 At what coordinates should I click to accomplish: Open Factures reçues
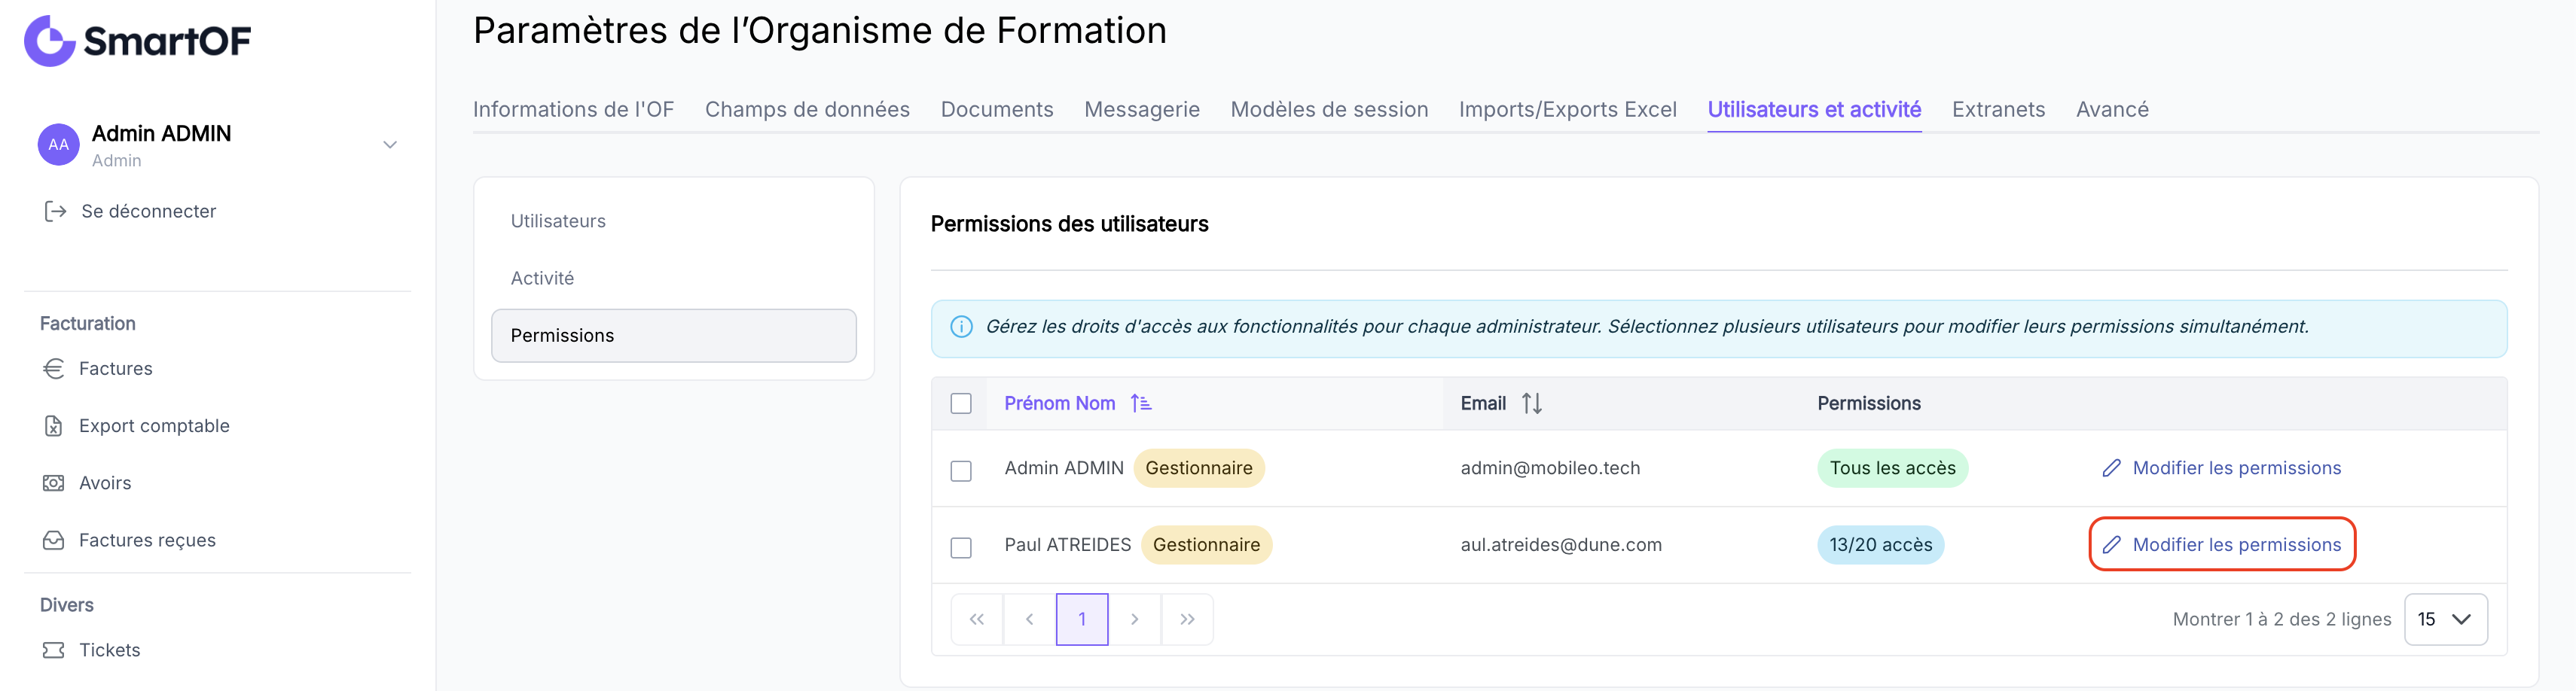pos(147,540)
